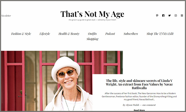Open the Podcast page
186x112 pixels.
110,34
